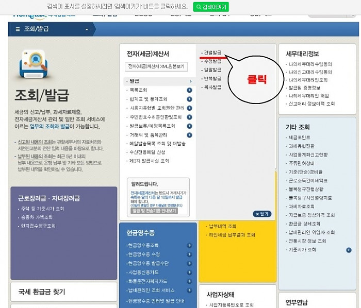Image resolution: width=361 pixels, height=308 pixels.
Task: Click arrow icon beside 거래처 및 품목관리
Action: pos(189,134)
